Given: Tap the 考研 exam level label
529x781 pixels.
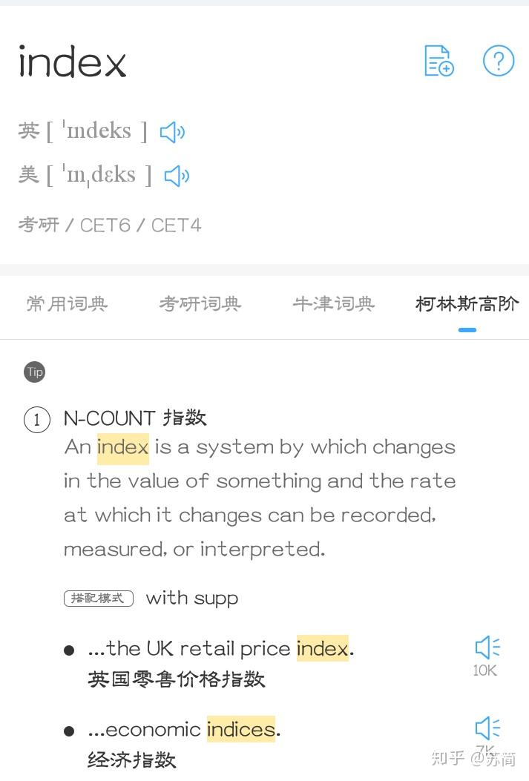Looking at the screenshot, I should coord(38,225).
